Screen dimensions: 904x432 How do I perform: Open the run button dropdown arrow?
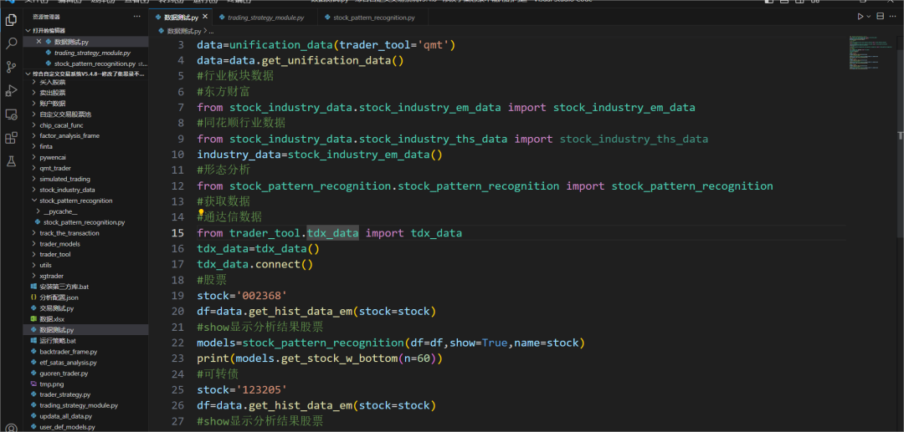click(869, 17)
